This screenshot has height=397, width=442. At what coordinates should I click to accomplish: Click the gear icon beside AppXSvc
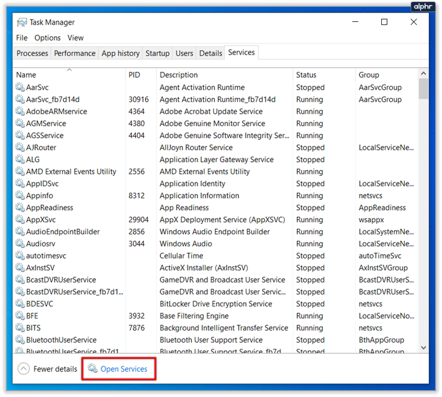pyautogui.click(x=20, y=220)
